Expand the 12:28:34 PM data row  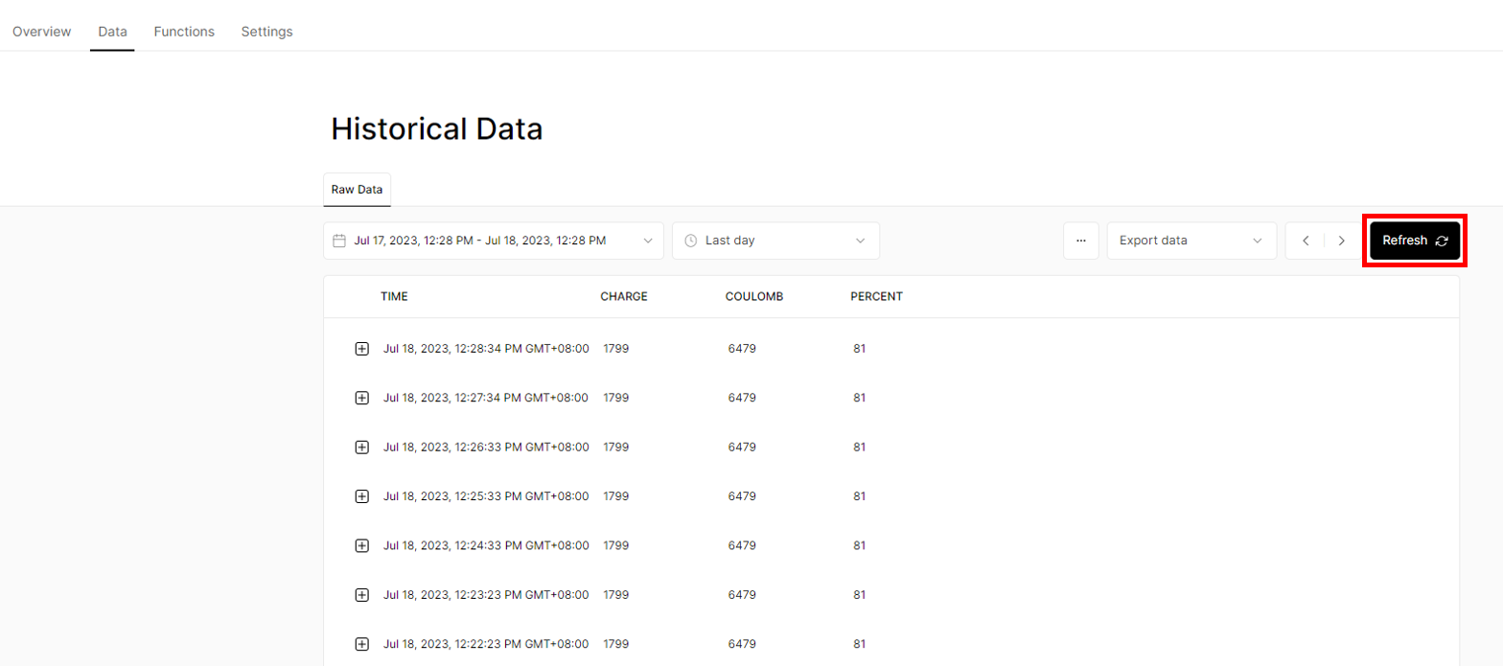(361, 349)
